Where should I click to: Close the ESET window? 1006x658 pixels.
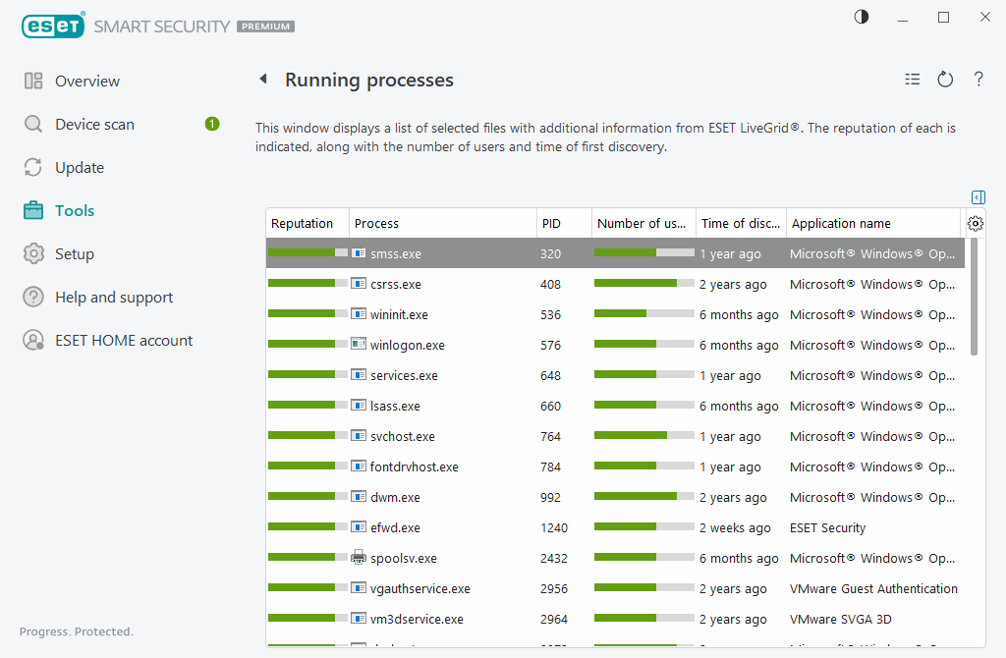984,18
